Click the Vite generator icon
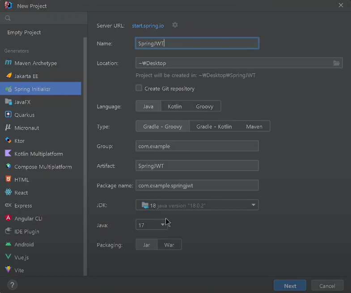 8,269
